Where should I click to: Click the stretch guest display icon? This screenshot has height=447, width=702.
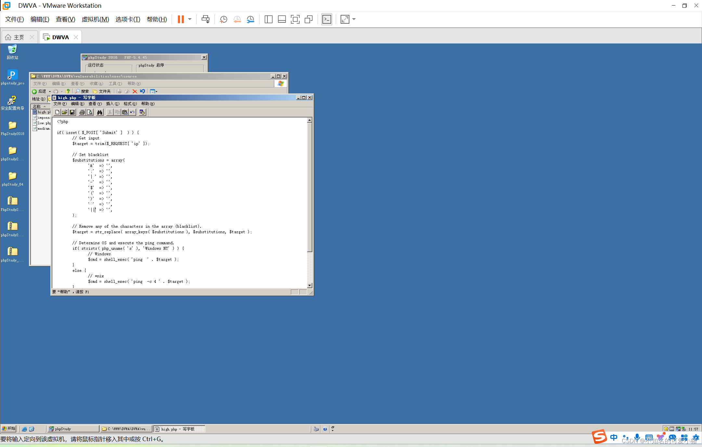345,19
